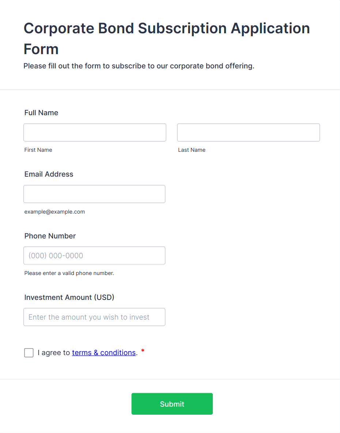Tick the terms agreement checkbox
This screenshot has width=340, height=433.
[29, 353]
